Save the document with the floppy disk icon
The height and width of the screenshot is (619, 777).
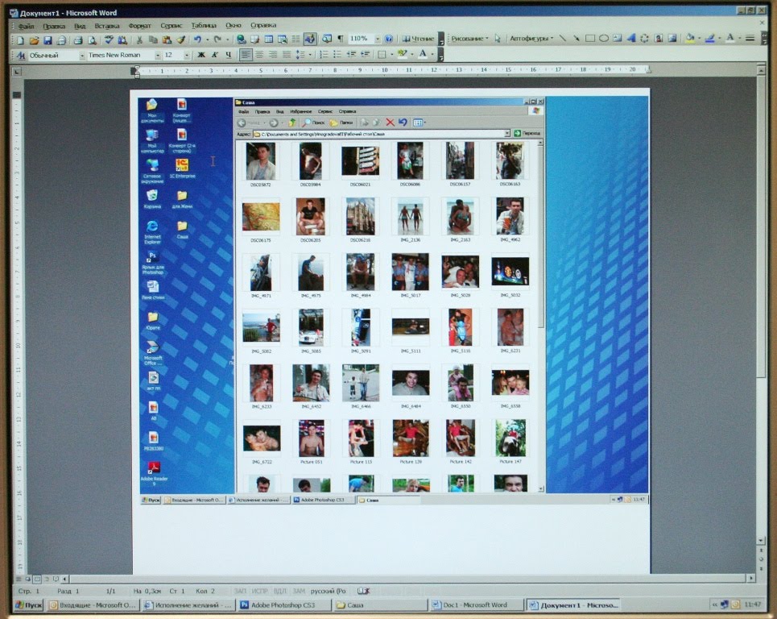click(x=48, y=39)
